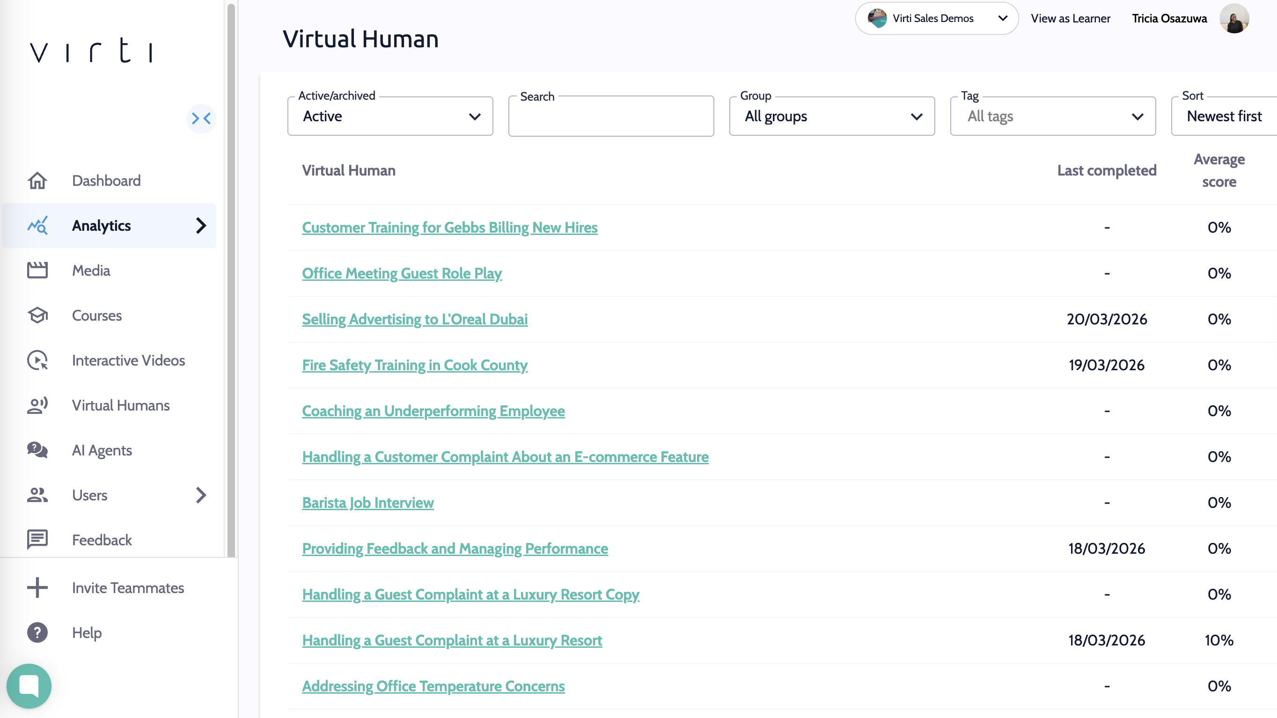The width and height of the screenshot is (1277, 718).
Task: Click the Help question mark icon
Action: pos(37,632)
